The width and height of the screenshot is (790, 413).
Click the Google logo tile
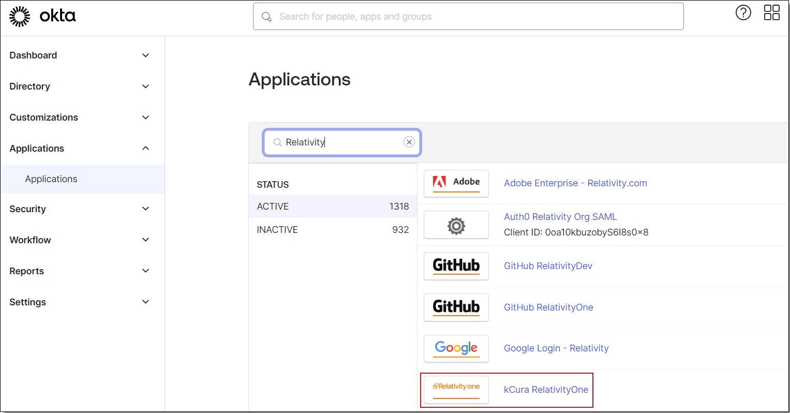[456, 348]
